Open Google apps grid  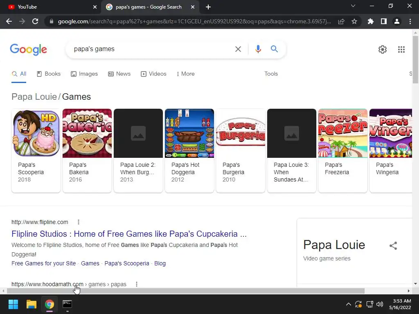[401, 49]
